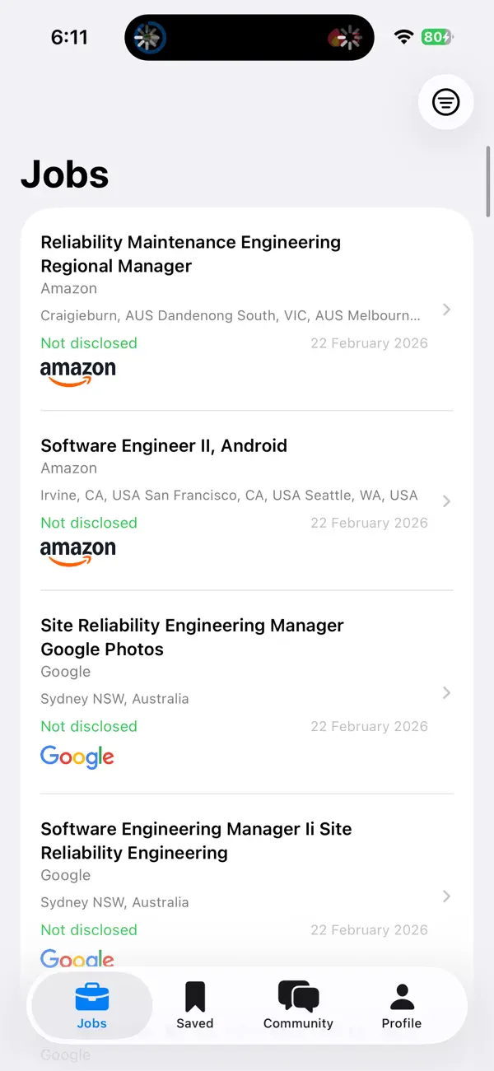Image resolution: width=494 pixels, height=1071 pixels.
Task: Open Reliability Maintenance Engineering Regional Manager title
Action: (x=190, y=254)
